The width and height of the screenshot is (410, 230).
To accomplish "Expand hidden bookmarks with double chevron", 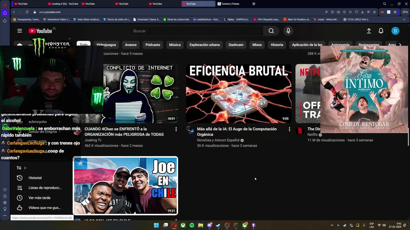I will pyautogui.click(x=404, y=19).
